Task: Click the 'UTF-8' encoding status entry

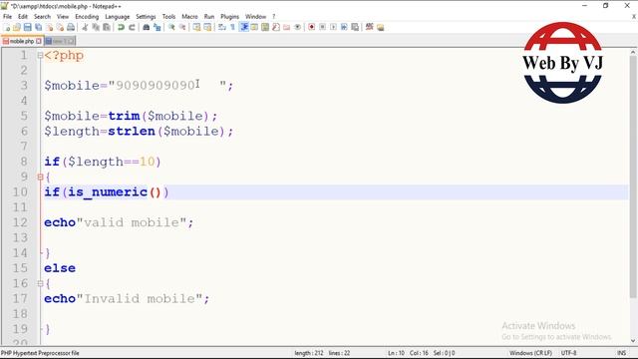Action: pos(569,353)
